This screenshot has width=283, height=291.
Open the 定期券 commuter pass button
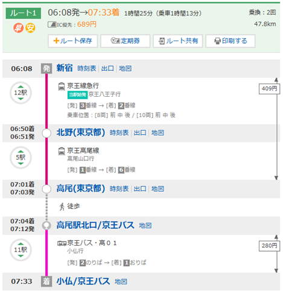click(125, 41)
